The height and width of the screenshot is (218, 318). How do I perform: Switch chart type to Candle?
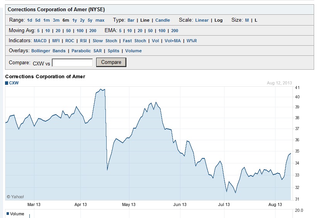click(x=163, y=20)
